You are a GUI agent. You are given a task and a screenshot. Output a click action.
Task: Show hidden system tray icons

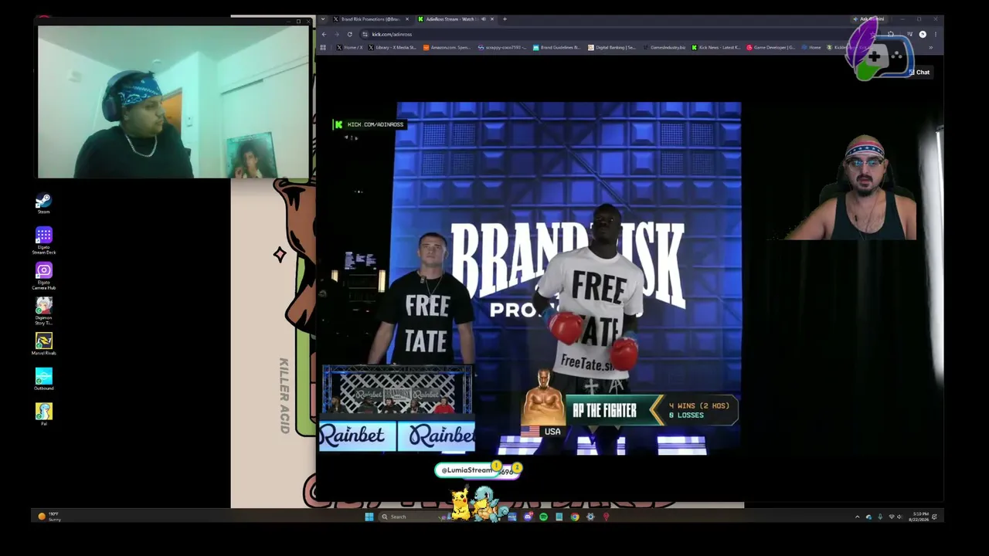pos(857,517)
